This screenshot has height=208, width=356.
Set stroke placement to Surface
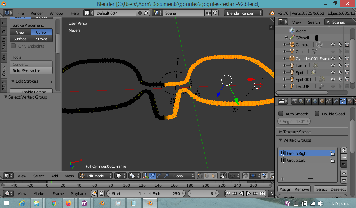(20, 39)
